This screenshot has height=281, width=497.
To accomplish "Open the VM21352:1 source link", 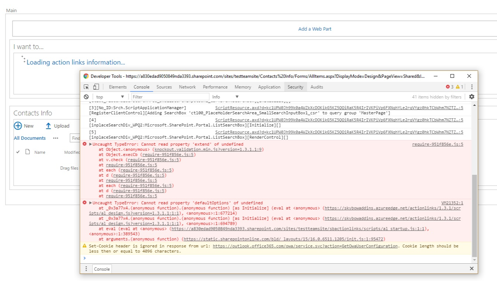I will [x=452, y=203].
